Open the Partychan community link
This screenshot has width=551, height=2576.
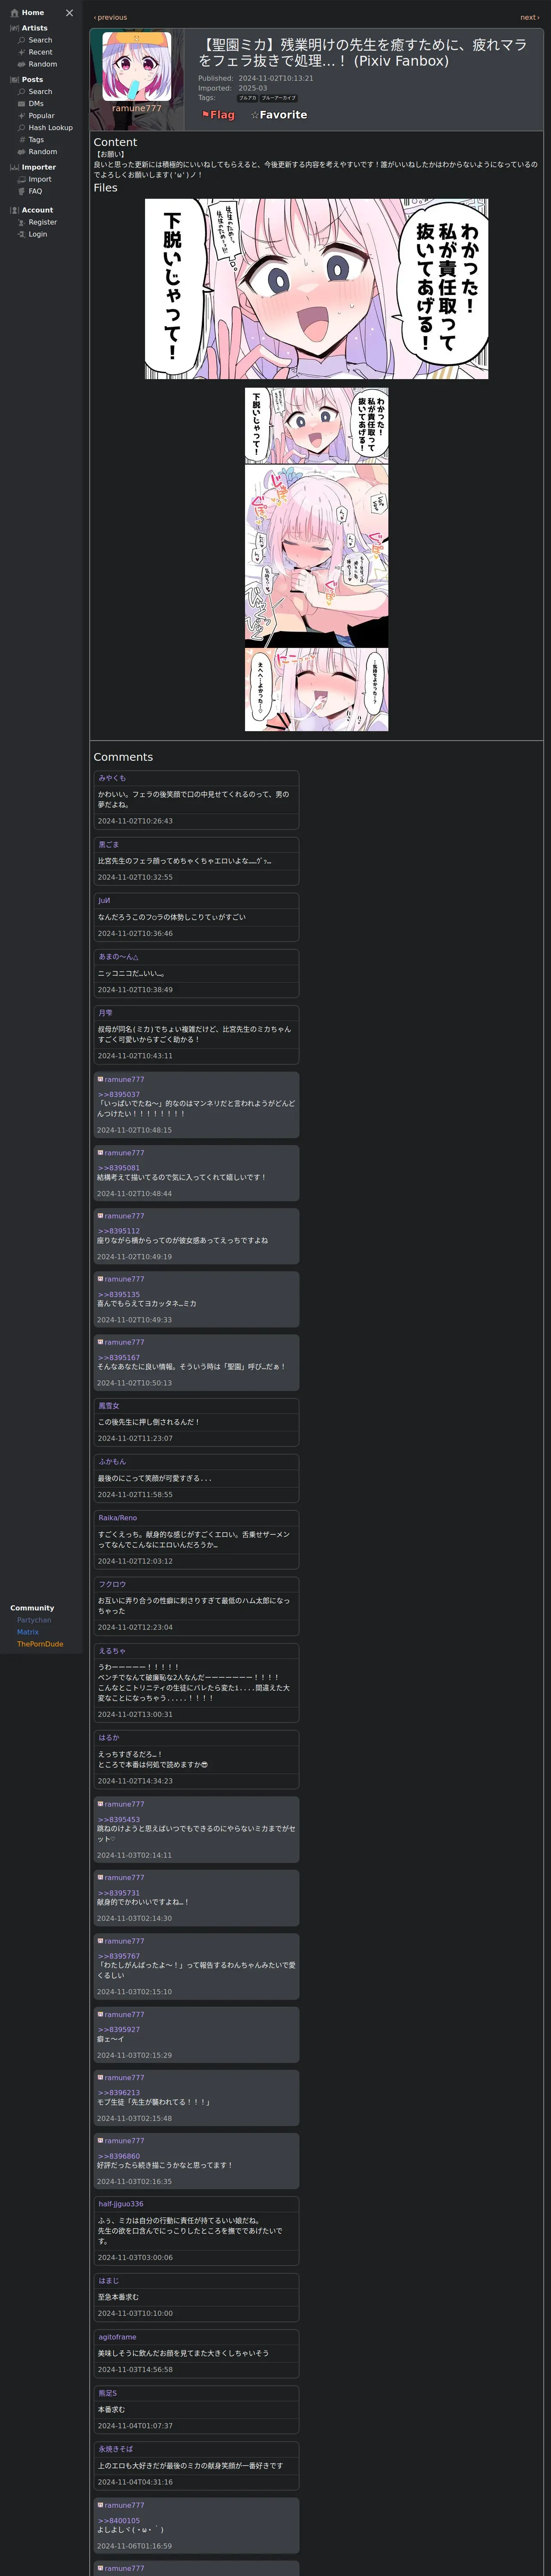point(34,1620)
